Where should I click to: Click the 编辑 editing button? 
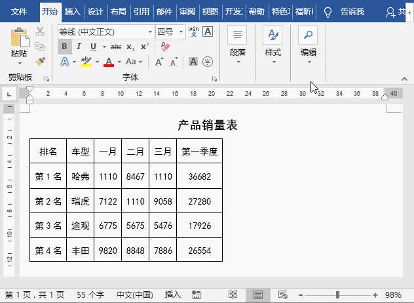tap(308, 45)
